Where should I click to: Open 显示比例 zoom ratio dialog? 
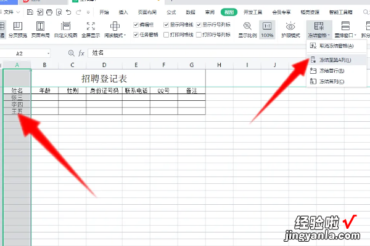pyautogui.click(x=247, y=30)
